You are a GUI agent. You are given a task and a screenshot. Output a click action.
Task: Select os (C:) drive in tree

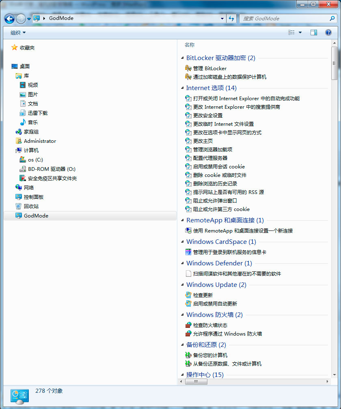35,159
